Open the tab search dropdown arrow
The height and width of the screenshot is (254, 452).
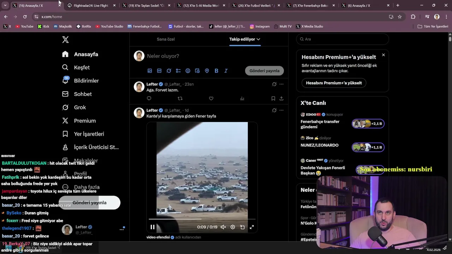point(5,6)
